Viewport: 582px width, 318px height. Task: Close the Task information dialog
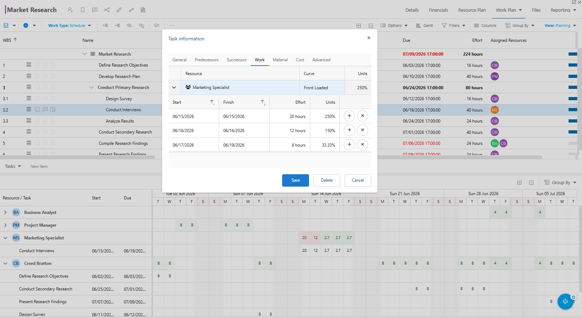click(369, 38)
